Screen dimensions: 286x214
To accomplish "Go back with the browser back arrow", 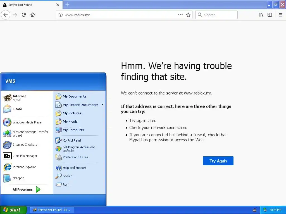I will [6, 15].
